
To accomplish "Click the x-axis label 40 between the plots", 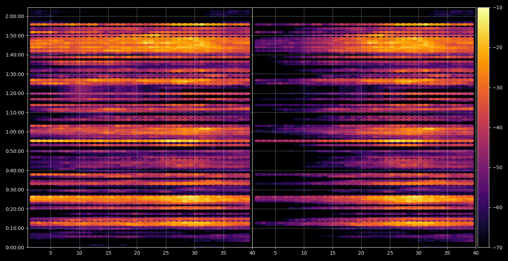I will (252, 253).
